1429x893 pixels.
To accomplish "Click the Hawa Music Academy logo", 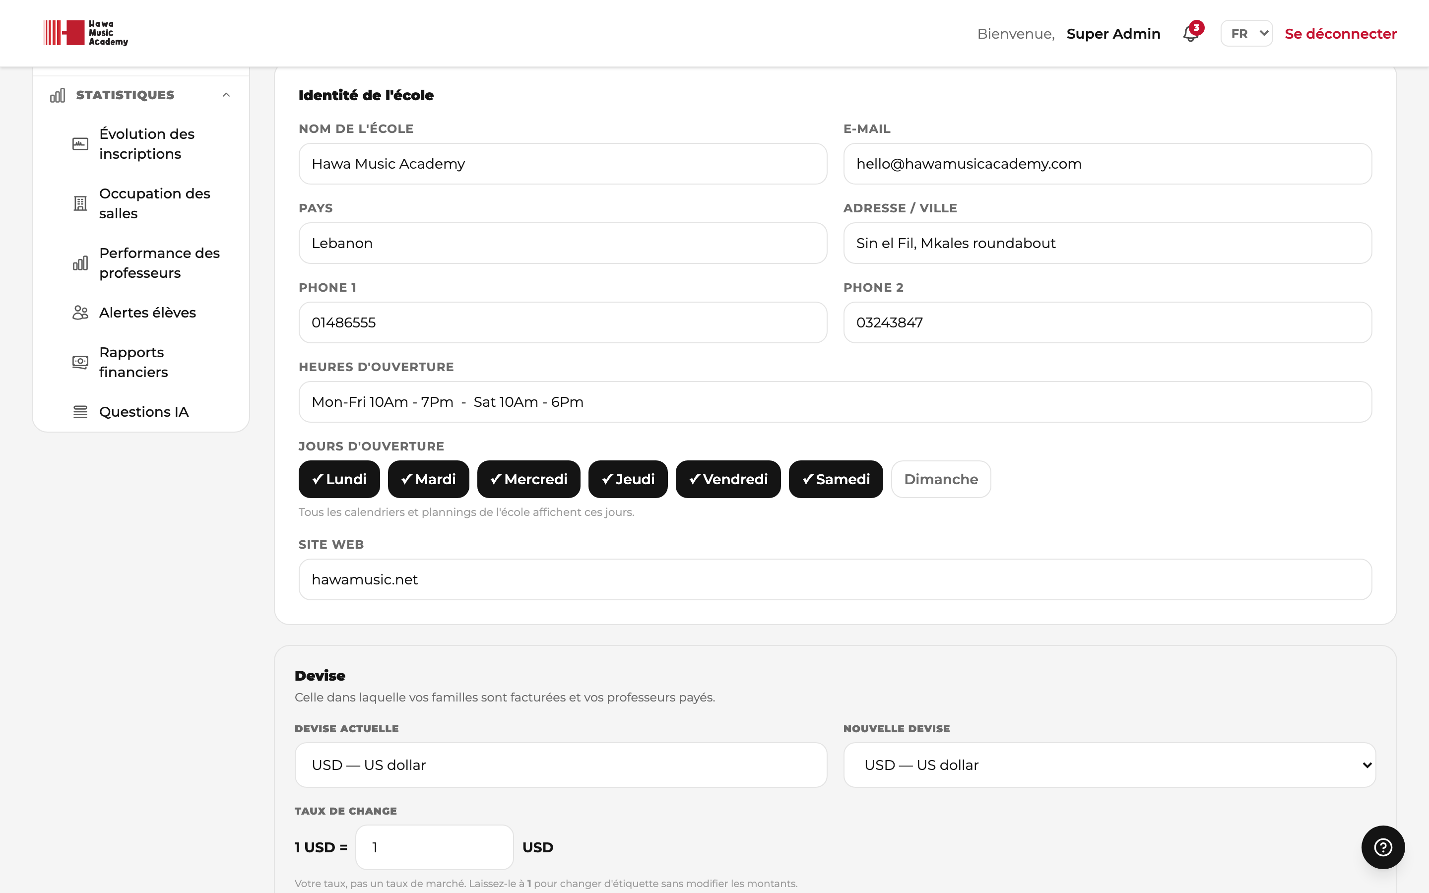I will 85,33.
